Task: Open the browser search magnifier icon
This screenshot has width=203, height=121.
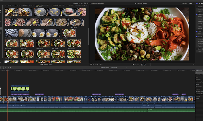Action: click(x=88, y=3)
